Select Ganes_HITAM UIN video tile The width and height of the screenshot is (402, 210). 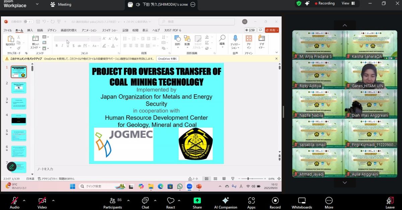[371, 74]
